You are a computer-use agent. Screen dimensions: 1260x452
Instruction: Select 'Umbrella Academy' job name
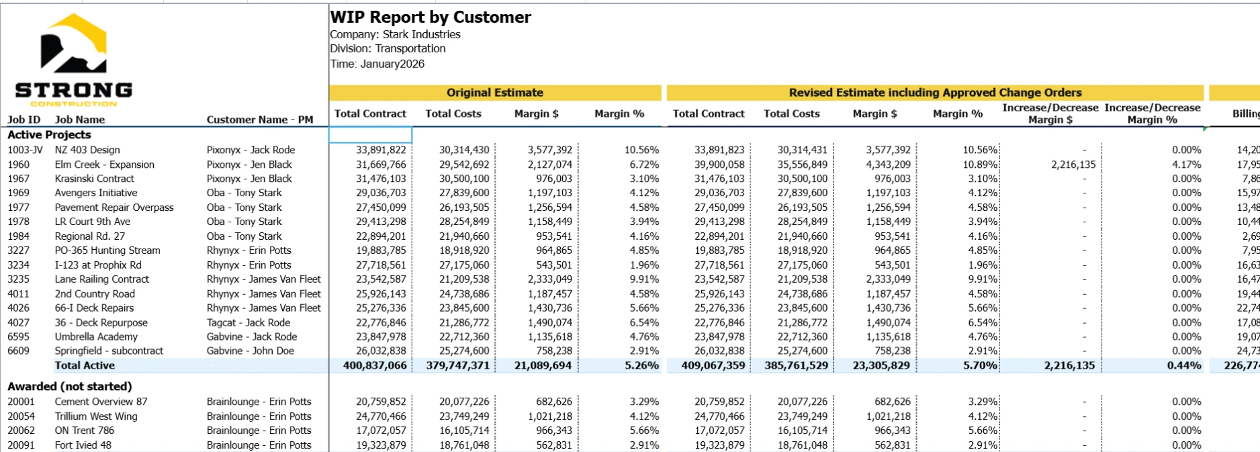[96, 337]
